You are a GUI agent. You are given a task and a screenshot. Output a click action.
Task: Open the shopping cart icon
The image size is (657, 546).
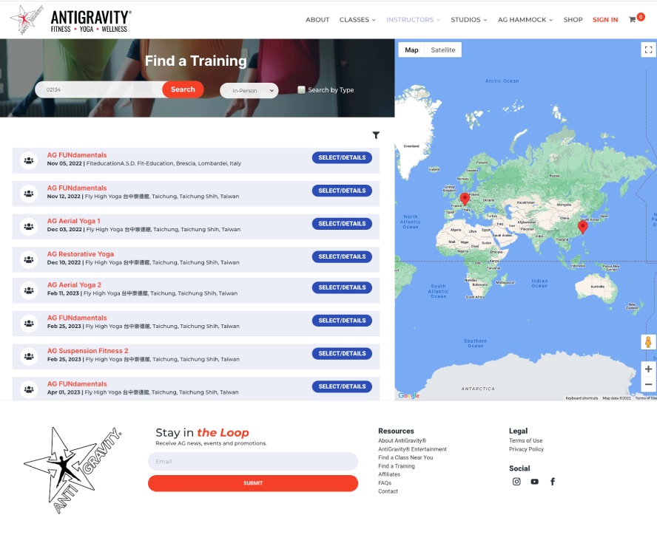coord(633,20)
